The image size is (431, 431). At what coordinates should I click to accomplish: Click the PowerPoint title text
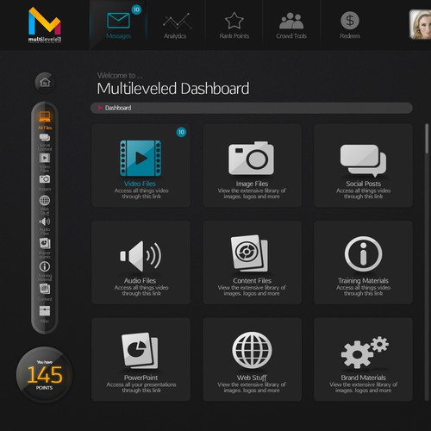pyautogui.click(x=141, y=378)
